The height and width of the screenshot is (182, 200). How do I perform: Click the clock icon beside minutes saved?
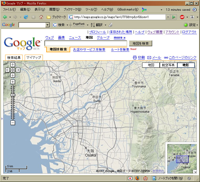pyautogui.click(x=194, y=10)
